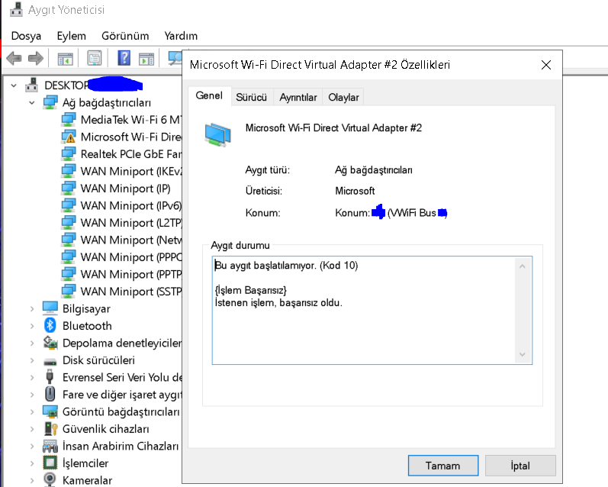Click the scan hardware changes monitor icon
Screen dimensions: 608x487
(x=175, y=58)
